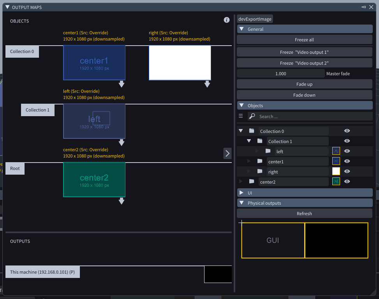Click the info icon in Objects panel

(x=227, y=20)
